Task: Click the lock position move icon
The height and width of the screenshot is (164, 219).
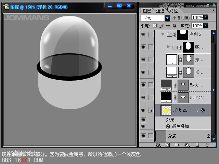Action: [x=168, y=26]
